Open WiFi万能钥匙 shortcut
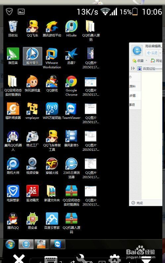This screenshot has height=263, width=165. [52, 111]
